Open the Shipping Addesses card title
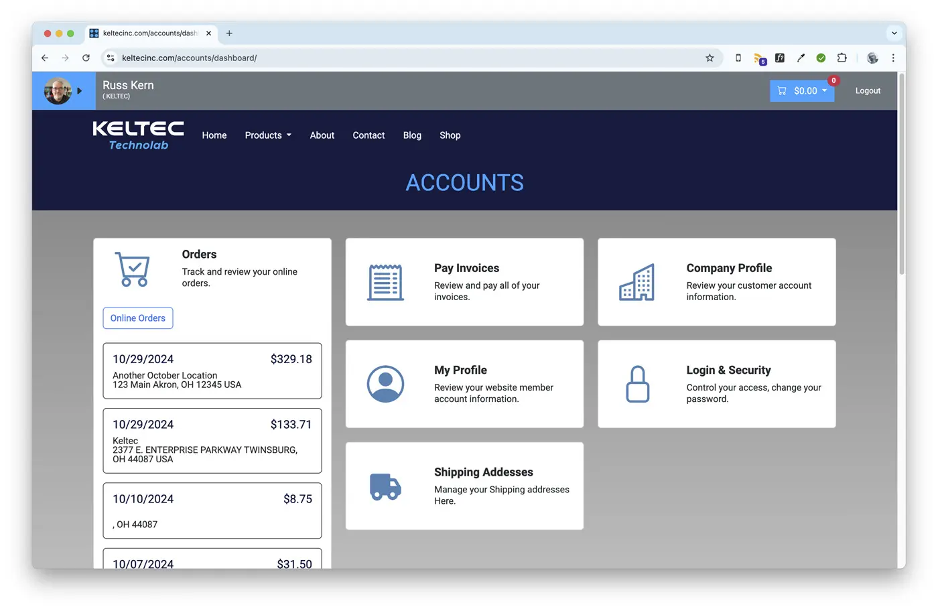The image size is (938, 611). click(x=484, y=472)
